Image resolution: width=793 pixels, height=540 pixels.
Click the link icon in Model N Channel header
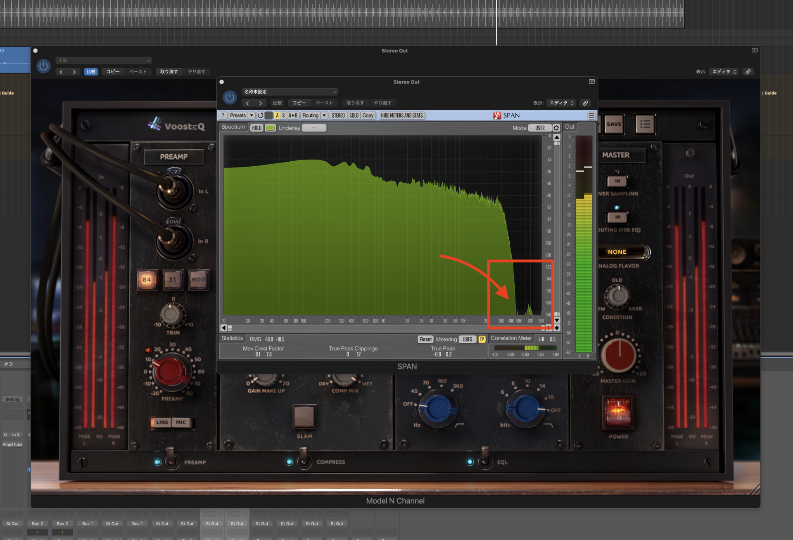point(748,72)
